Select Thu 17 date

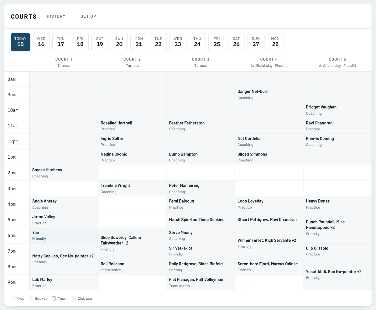(x=61, y=42)
